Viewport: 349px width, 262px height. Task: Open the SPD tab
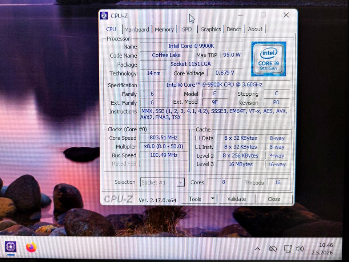(x=187, y=29)
